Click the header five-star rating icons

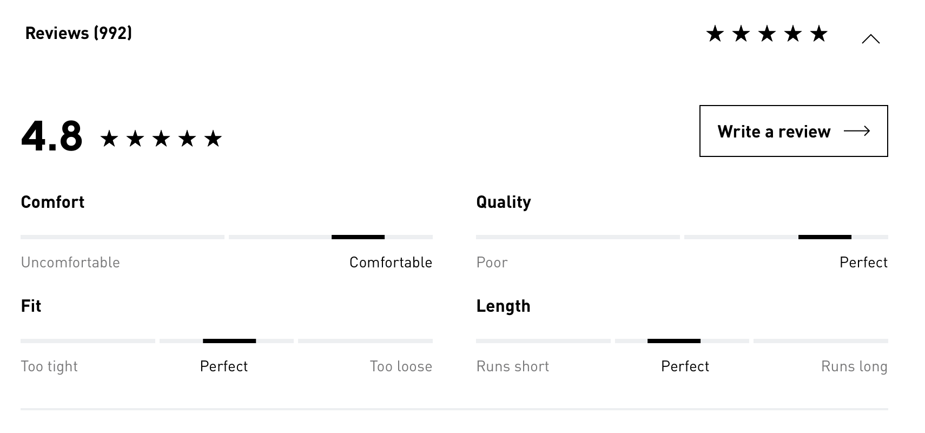coord(767,34)
